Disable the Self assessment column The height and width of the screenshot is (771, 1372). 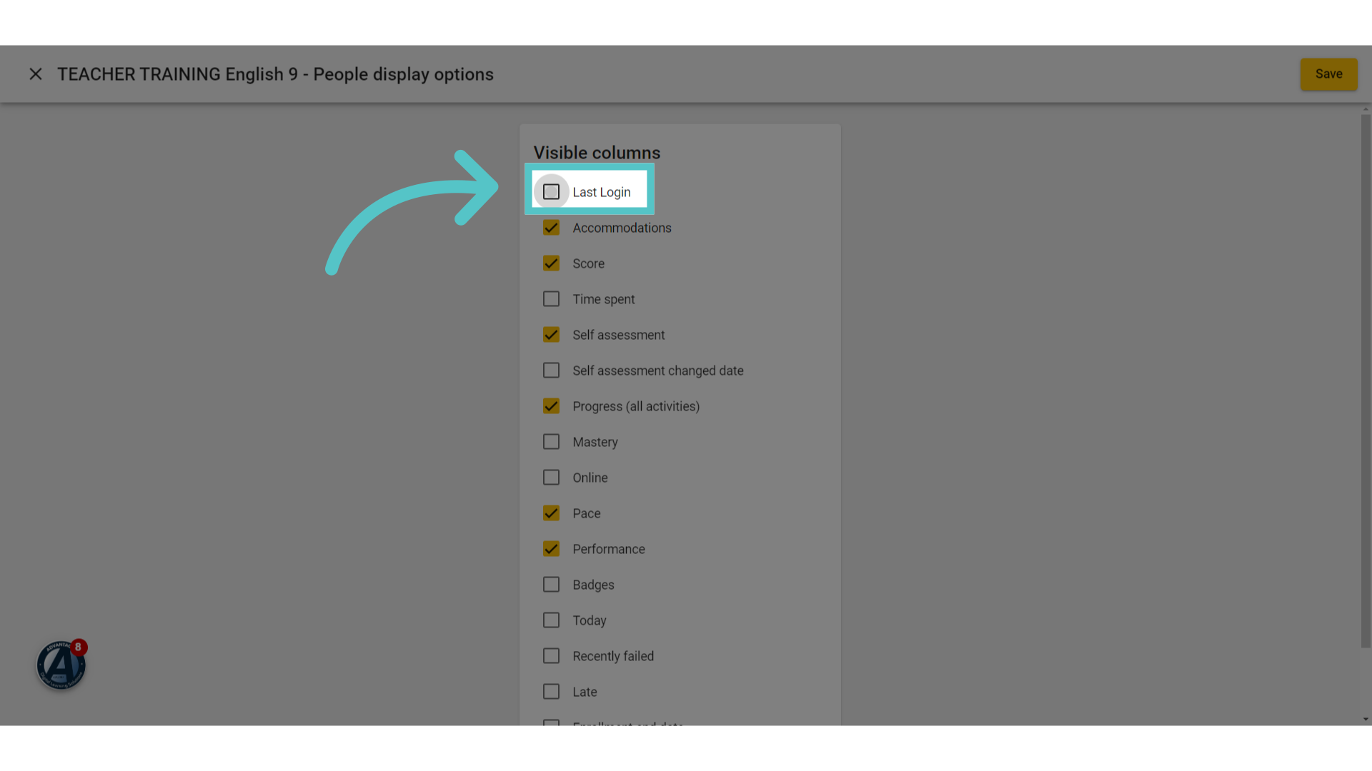pyautogui.click(x=551, y=335)
